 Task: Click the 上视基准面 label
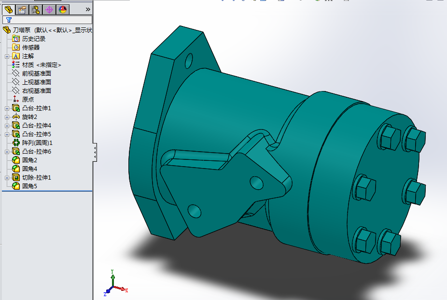click(x=37, y=82)
